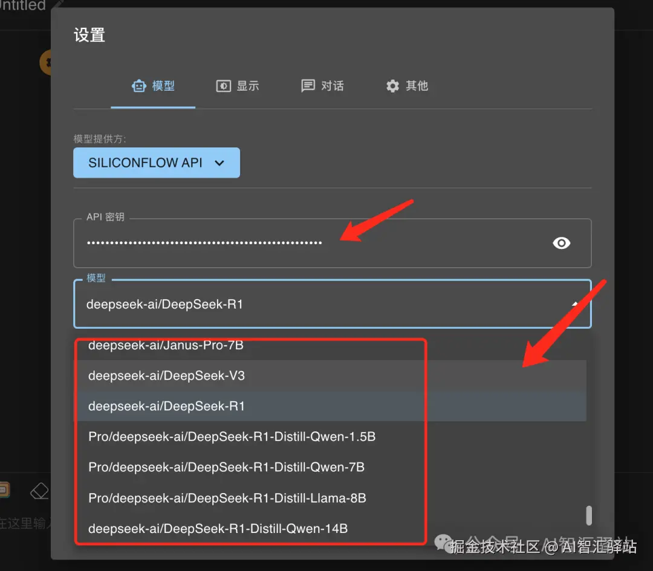Click the gear icon beside 其他
653x571 pixels.
tap(393, 86)
